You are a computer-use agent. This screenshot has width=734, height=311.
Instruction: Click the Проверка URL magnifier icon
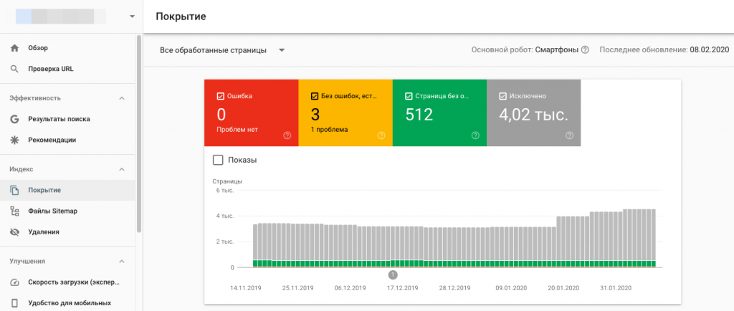click(14, 69)
